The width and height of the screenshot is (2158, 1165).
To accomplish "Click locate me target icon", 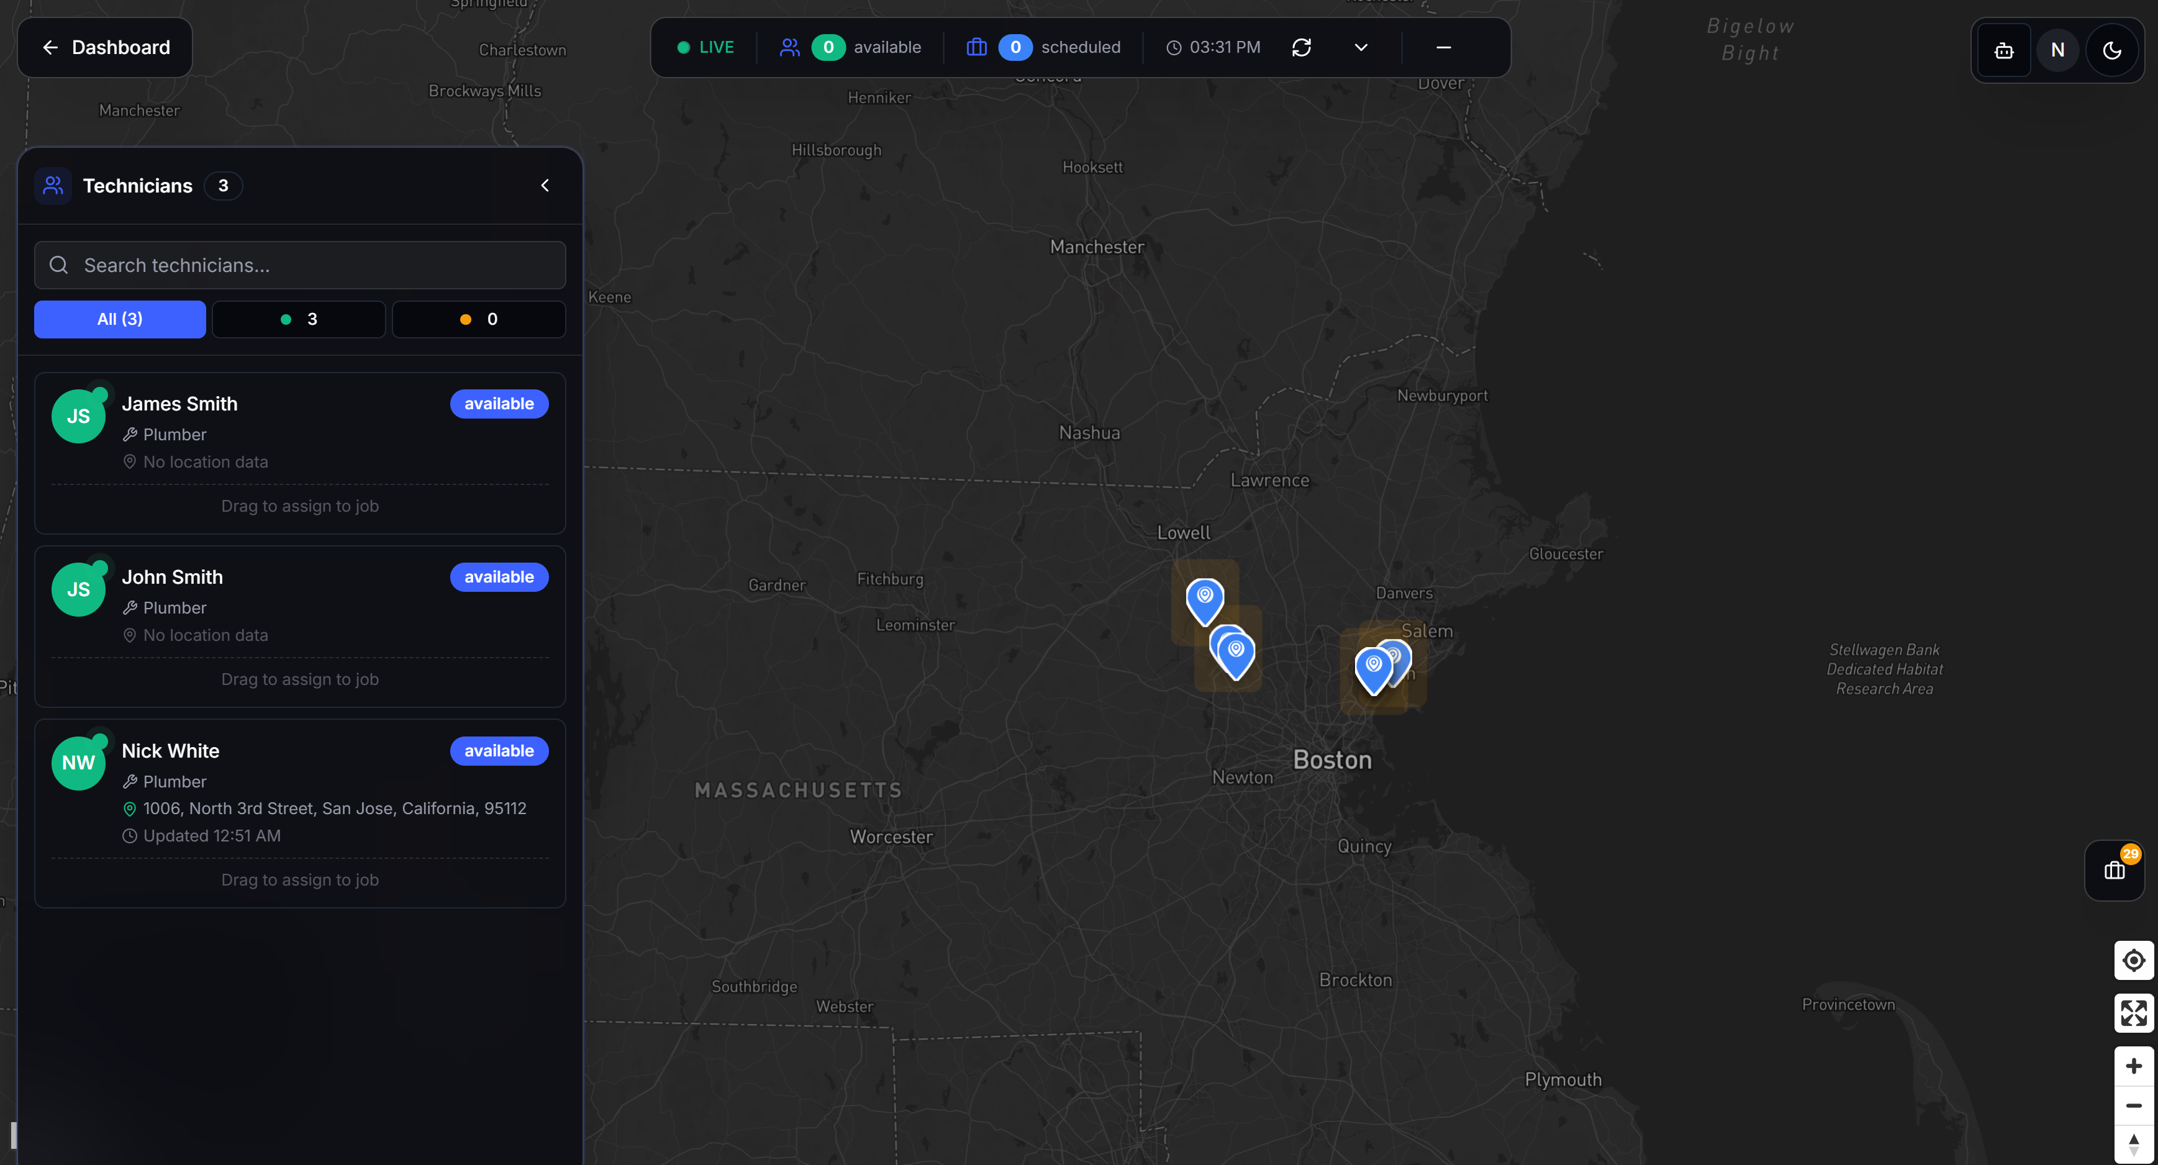I will point(2133,960).
